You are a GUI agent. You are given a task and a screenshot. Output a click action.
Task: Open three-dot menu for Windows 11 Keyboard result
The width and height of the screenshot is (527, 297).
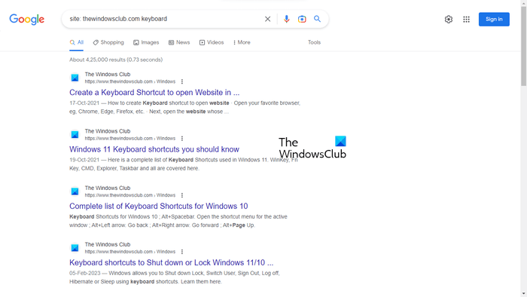182,139
